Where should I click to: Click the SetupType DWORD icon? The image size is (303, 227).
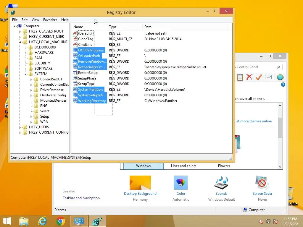click(x=75, y=84)
